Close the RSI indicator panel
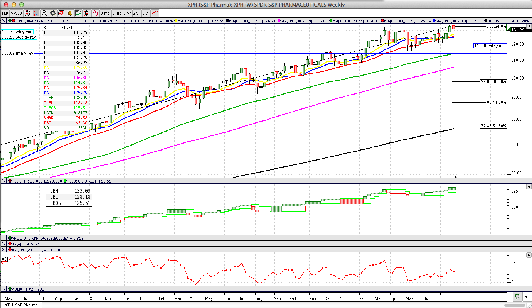Screen dimensions: 532x308 point(3,250)
